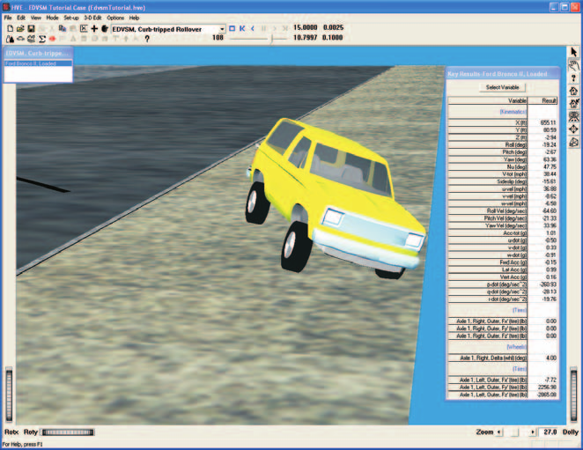Select the arrow pointer tool at right
583x450 pixels.
pyautogui.click(x=573, y=53)
